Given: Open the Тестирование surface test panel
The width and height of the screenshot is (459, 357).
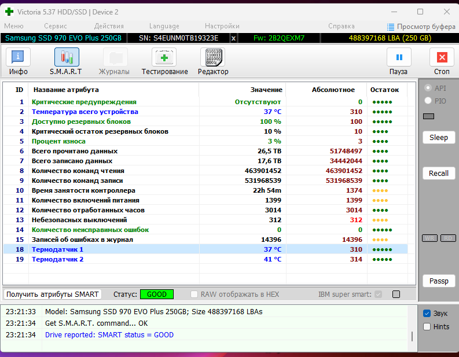Looking at the screenshot, I should (x=164, y=62).
